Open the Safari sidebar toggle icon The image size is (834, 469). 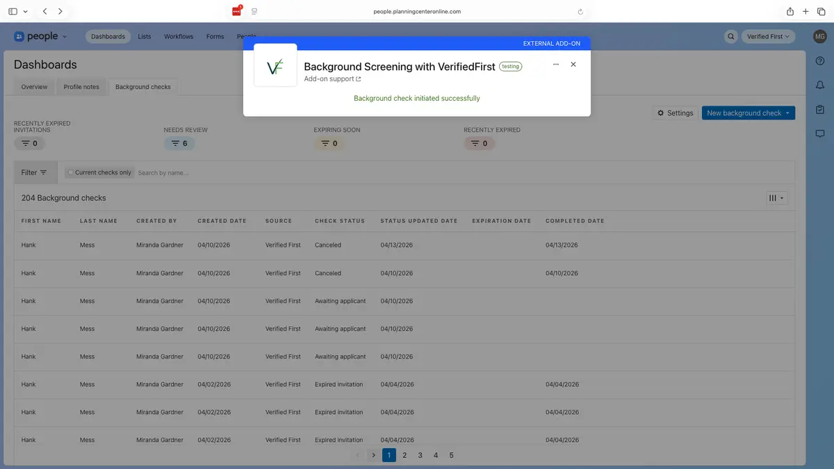tap(13, 12)
